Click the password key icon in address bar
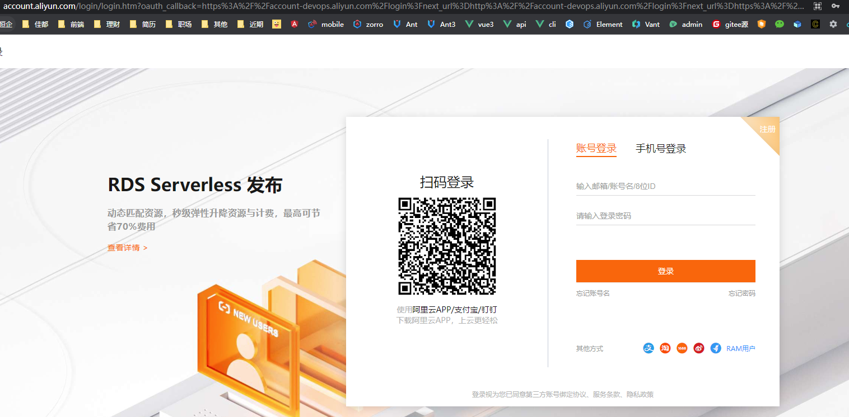This screenshot has width=849, height=417. coord(836,6)
